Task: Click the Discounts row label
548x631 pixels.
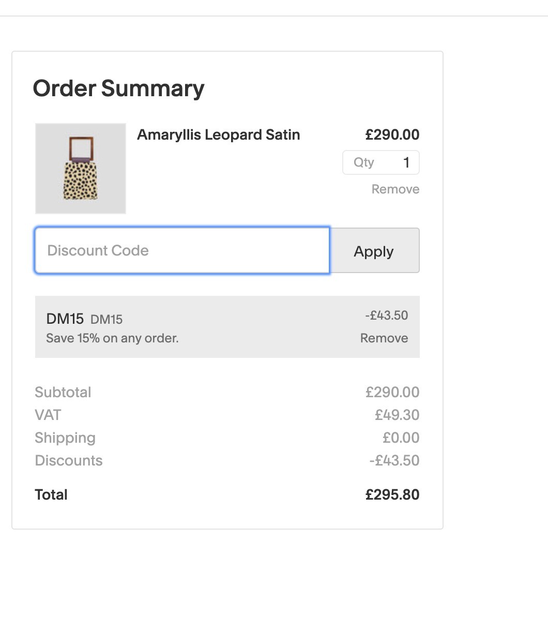Action: tap(69, 460)
